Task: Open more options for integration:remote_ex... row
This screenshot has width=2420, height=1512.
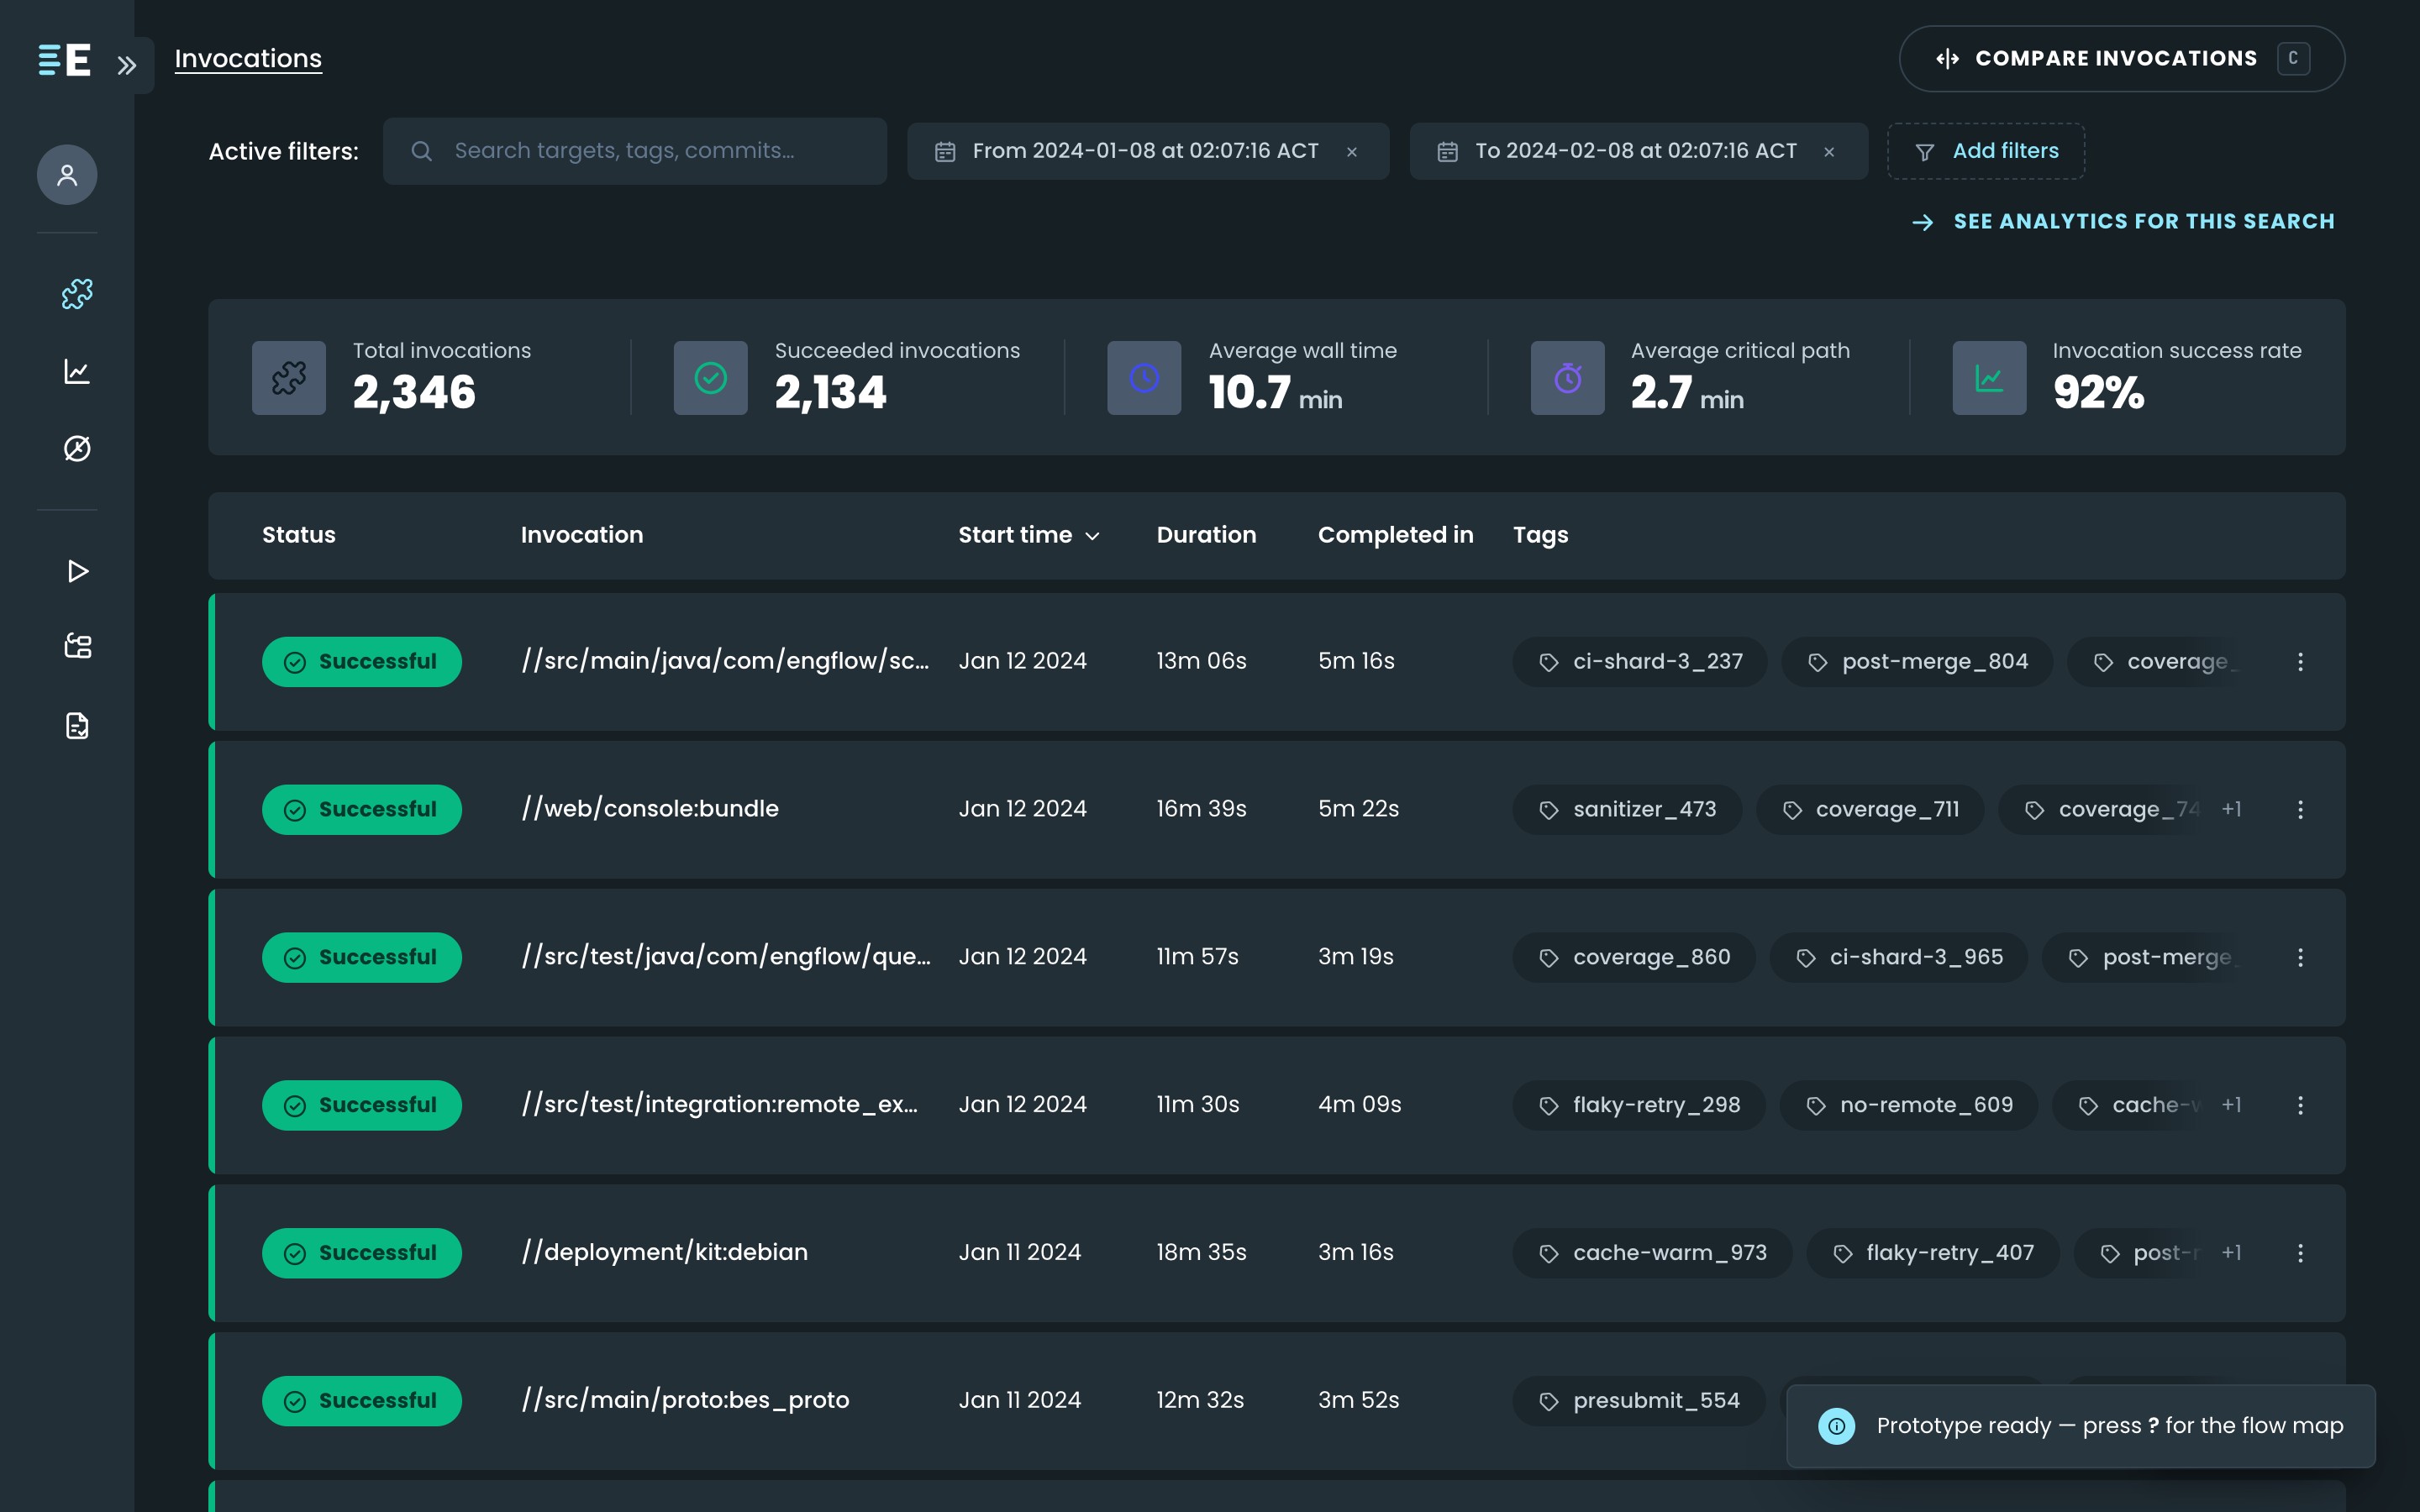Action: [2300, 1105]
